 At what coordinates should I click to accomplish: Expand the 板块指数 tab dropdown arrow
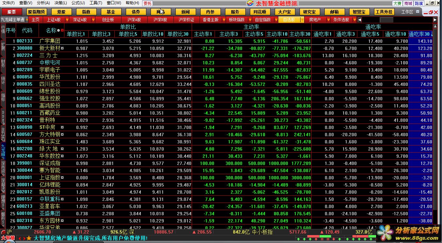point(250,20)
